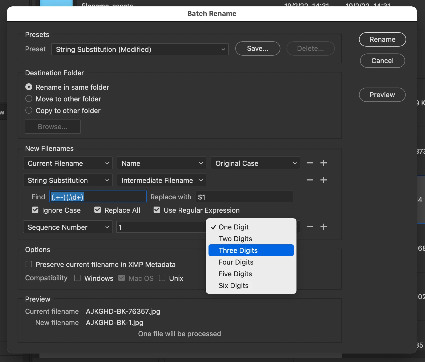
Task: Choose Four Digits from the list
Action: 251,262
